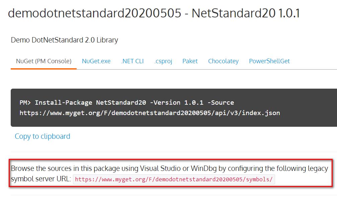Click the Demo DotNetStandard 2.0 Library description
Viewport: 337px width, 199px height.
tap(64, 40)
